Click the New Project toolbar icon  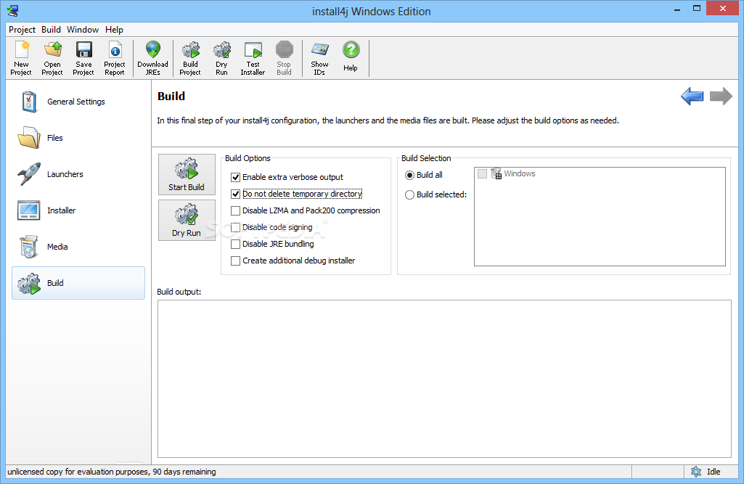(21, 50)
